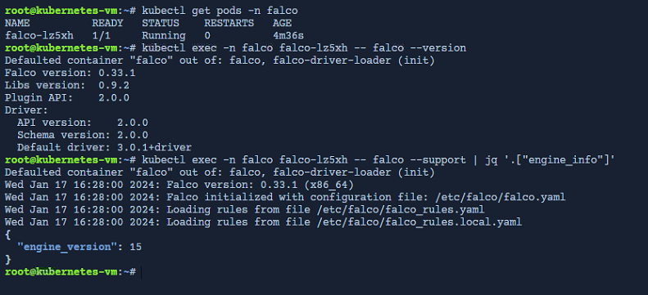Click the Falco version 0.33.1 line
Screen dimensions: 648x295
(70, 73)
